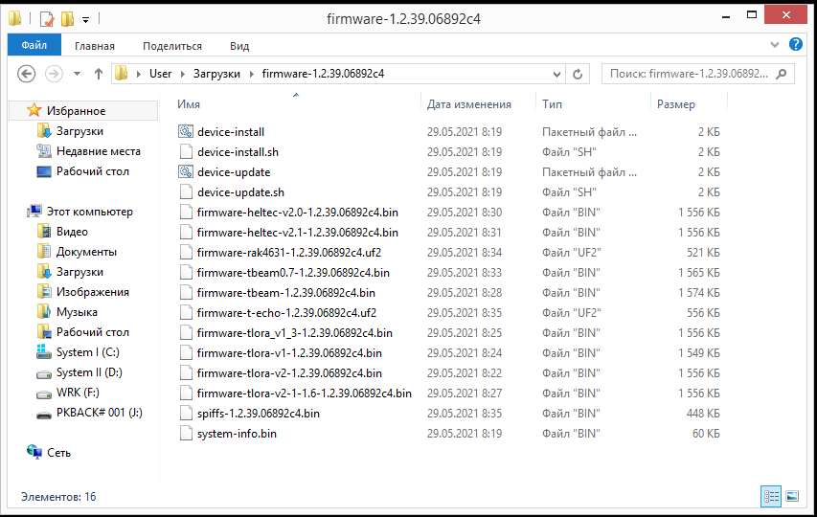
Task: Switch to the Поделиться ribbon tab
Action: [172, 46]
